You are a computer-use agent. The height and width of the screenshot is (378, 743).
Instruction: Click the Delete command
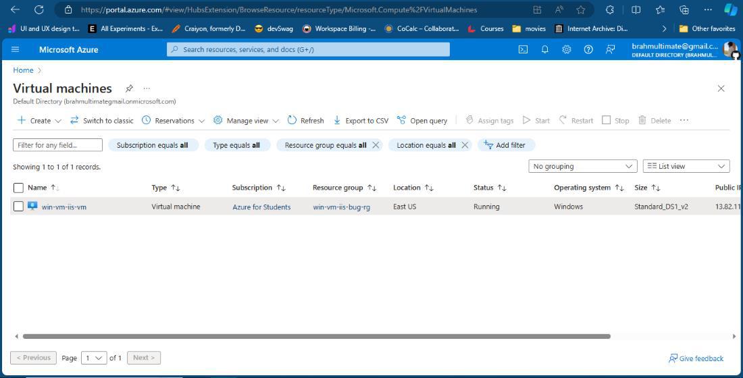pos(655,121)
